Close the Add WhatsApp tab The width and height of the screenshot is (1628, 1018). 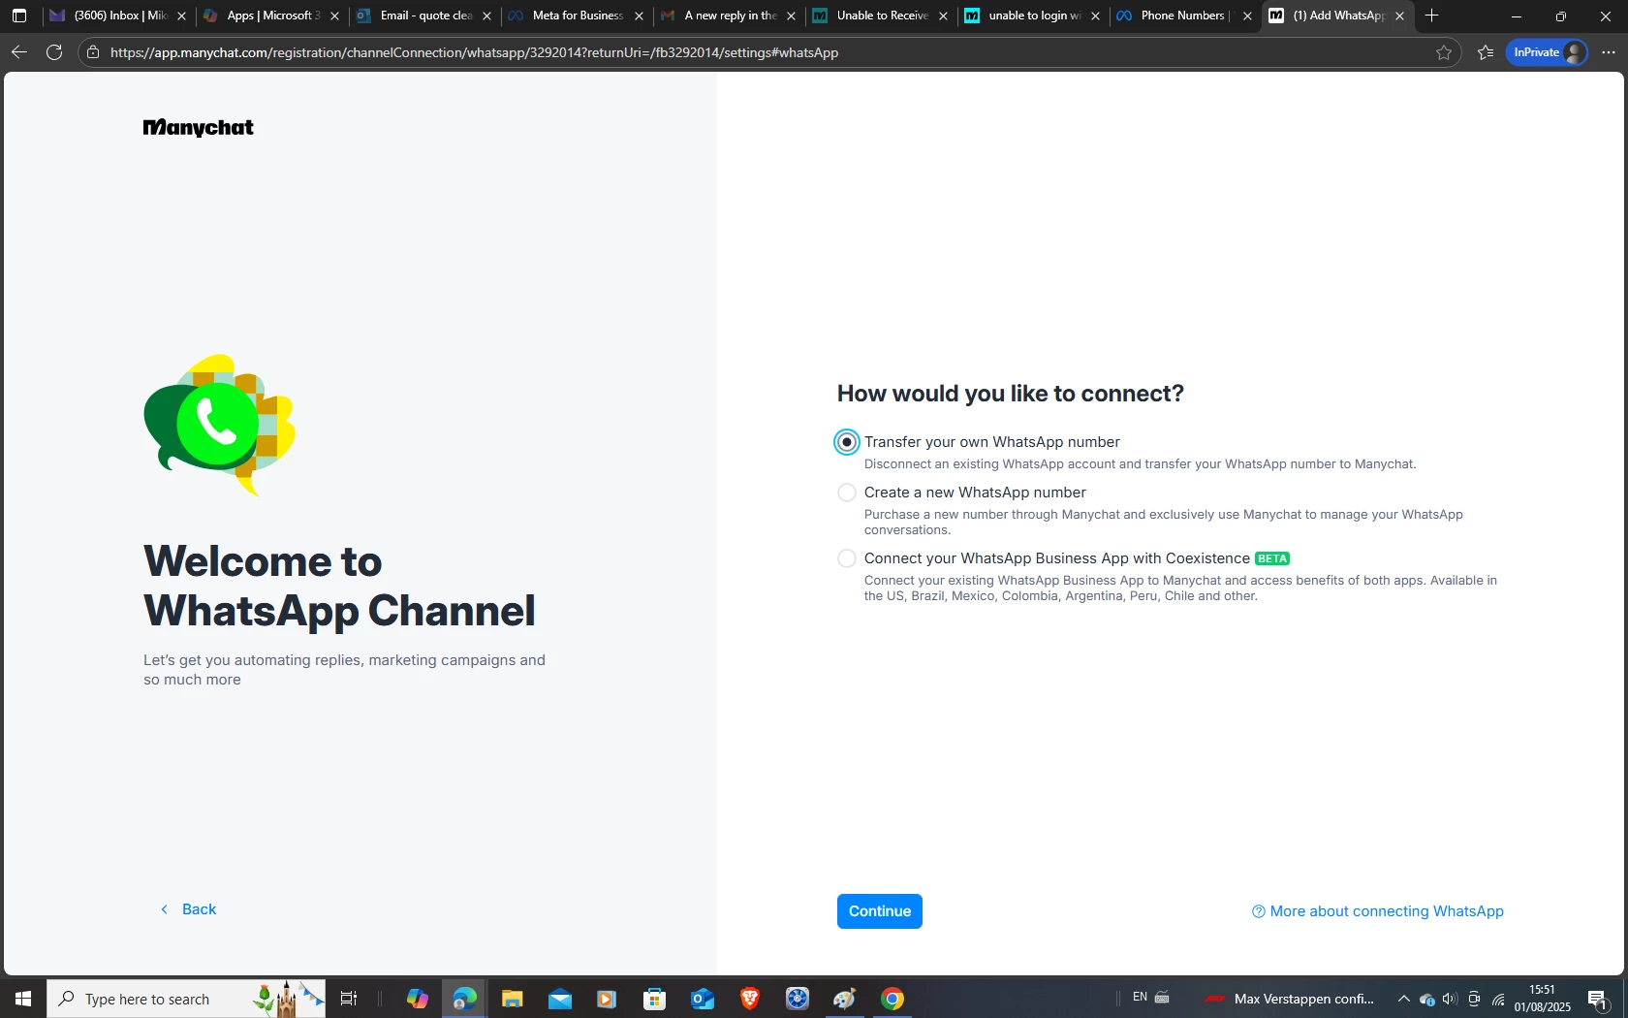1399,16
